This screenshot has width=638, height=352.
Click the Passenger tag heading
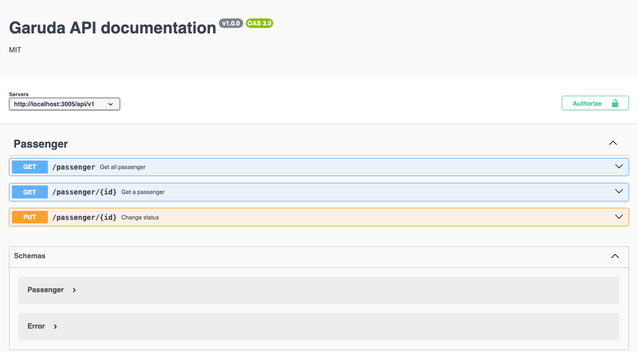[x=41, y=144]
